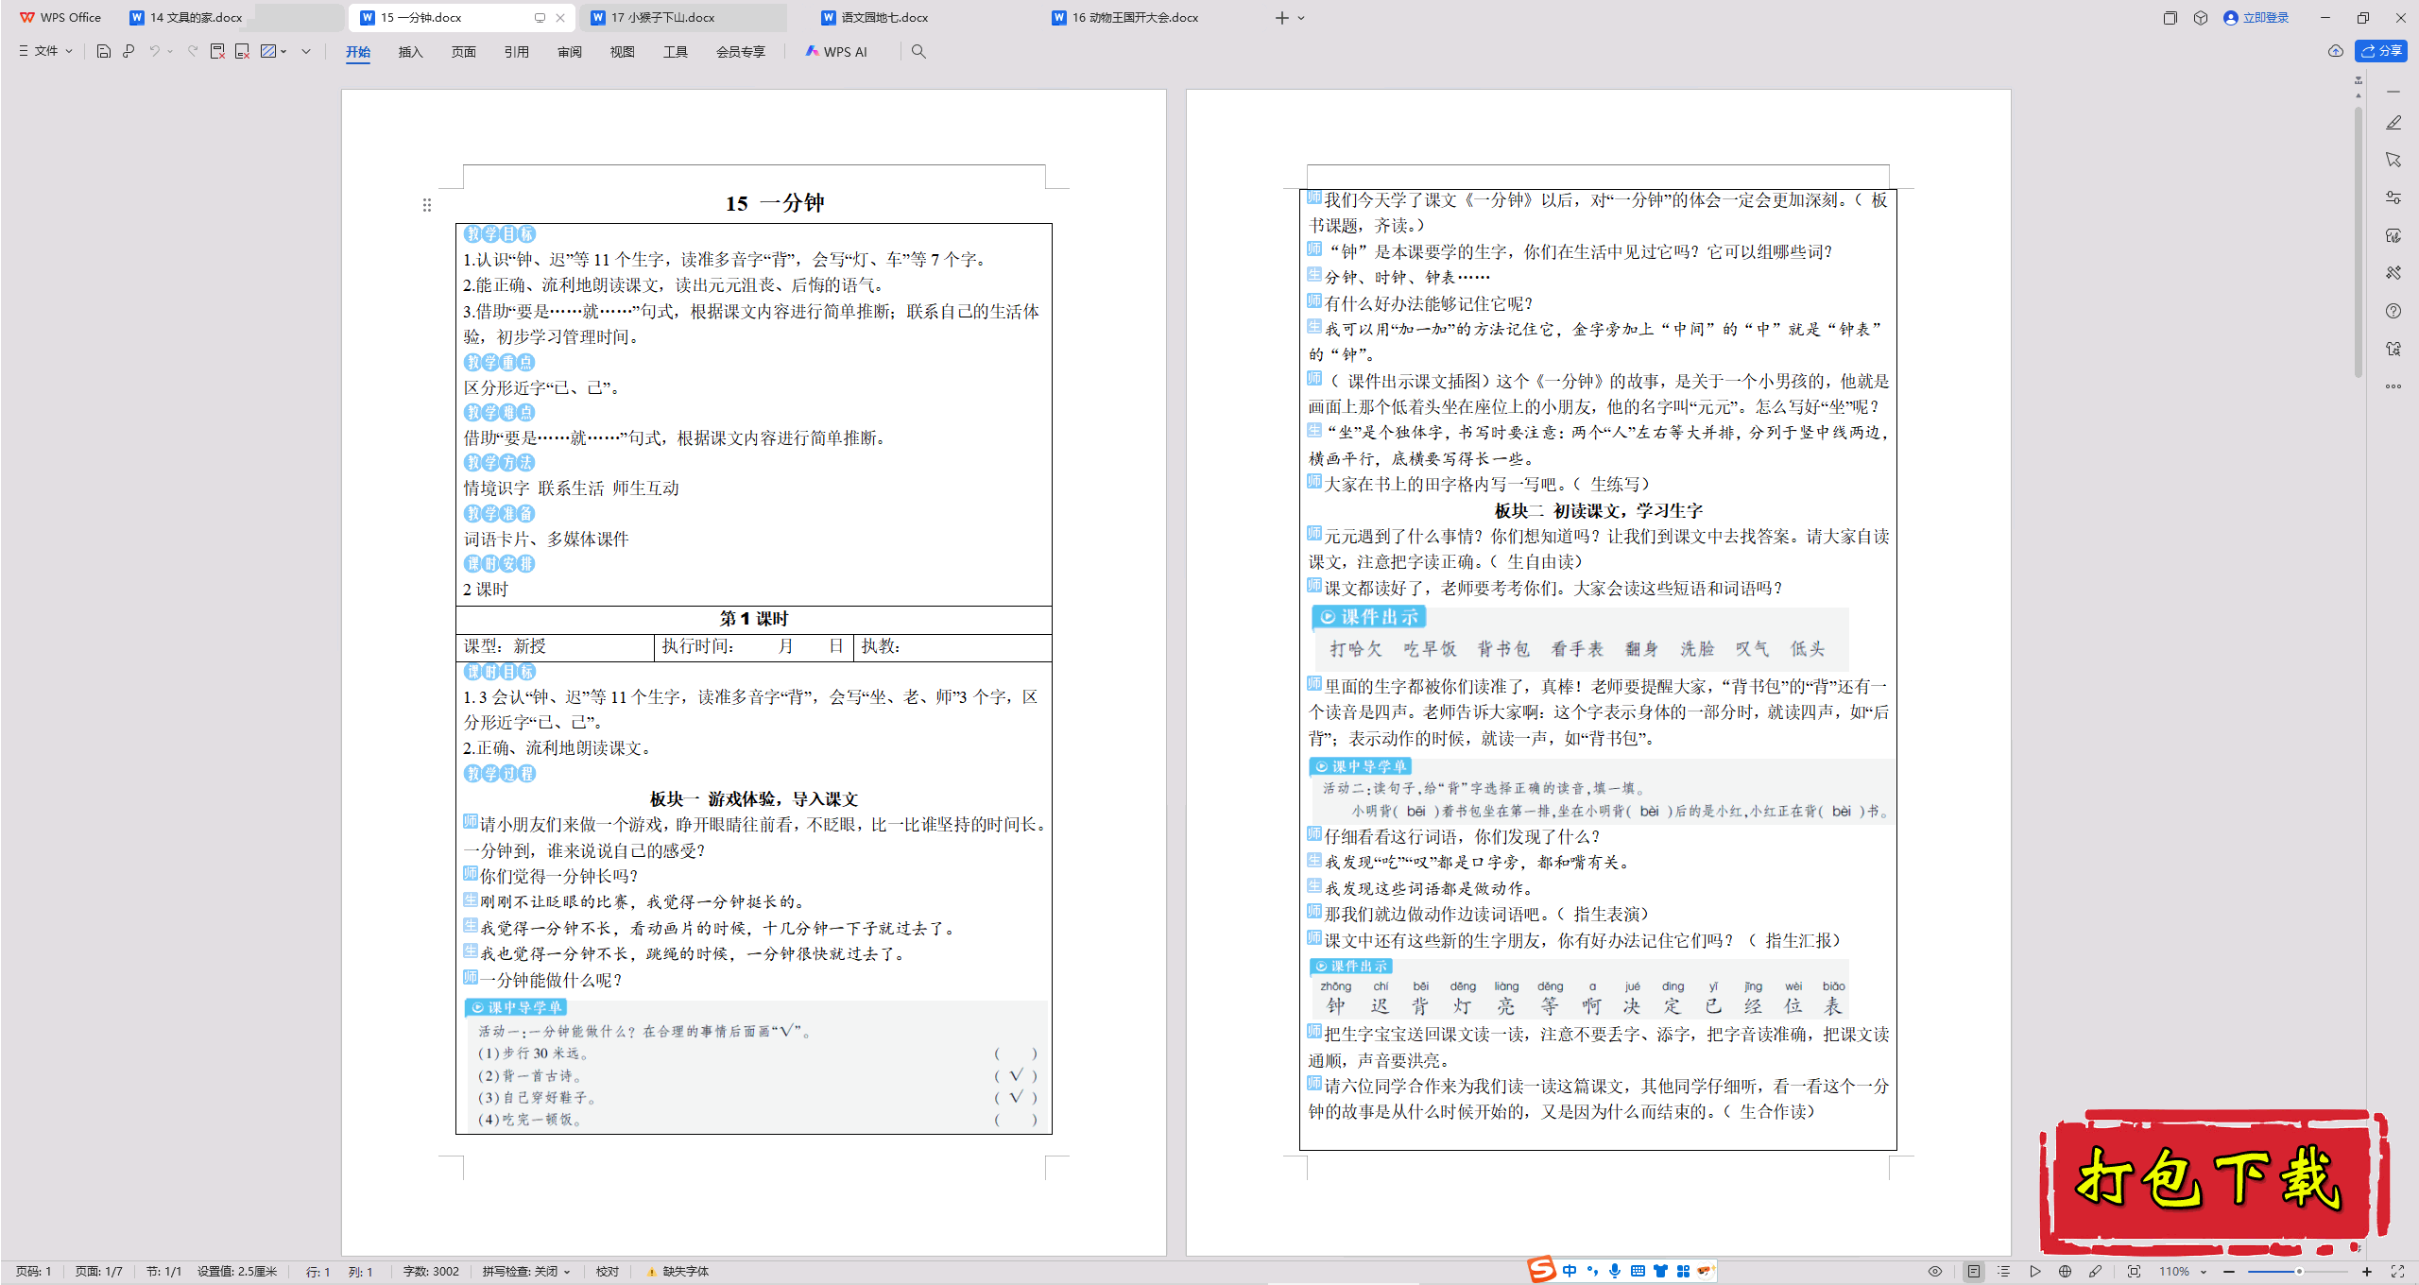Click the blue hatched format icon
The image size is (2419, 1285).
point(268,51)
